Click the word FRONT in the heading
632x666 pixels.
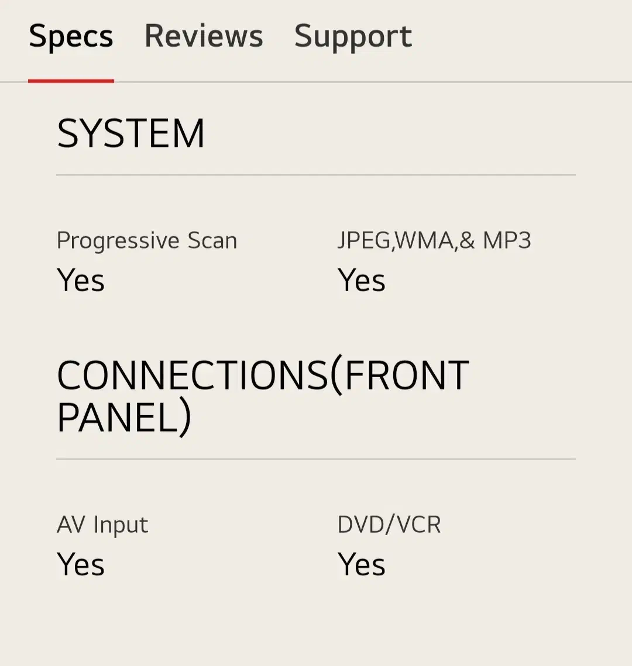(407, 375)
